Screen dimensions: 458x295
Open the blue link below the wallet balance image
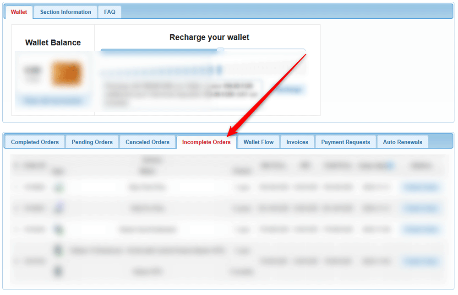click(53, 100)
